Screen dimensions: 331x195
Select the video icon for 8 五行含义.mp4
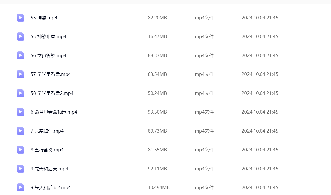[x=21, y=150]
